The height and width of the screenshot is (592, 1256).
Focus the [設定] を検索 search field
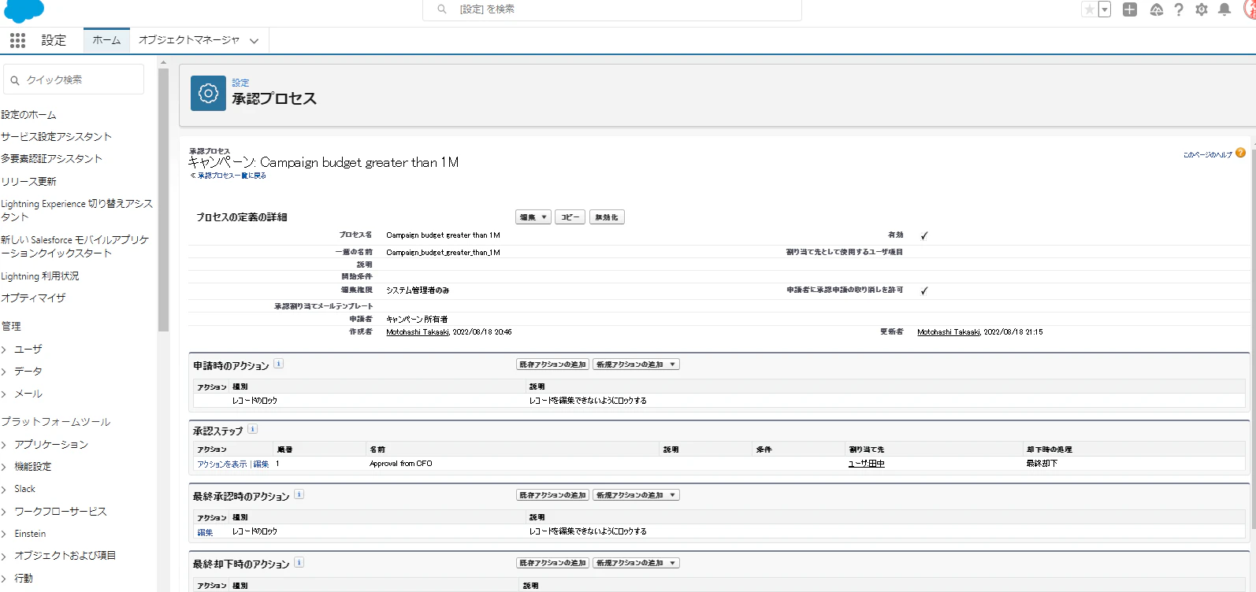[612, 9]
